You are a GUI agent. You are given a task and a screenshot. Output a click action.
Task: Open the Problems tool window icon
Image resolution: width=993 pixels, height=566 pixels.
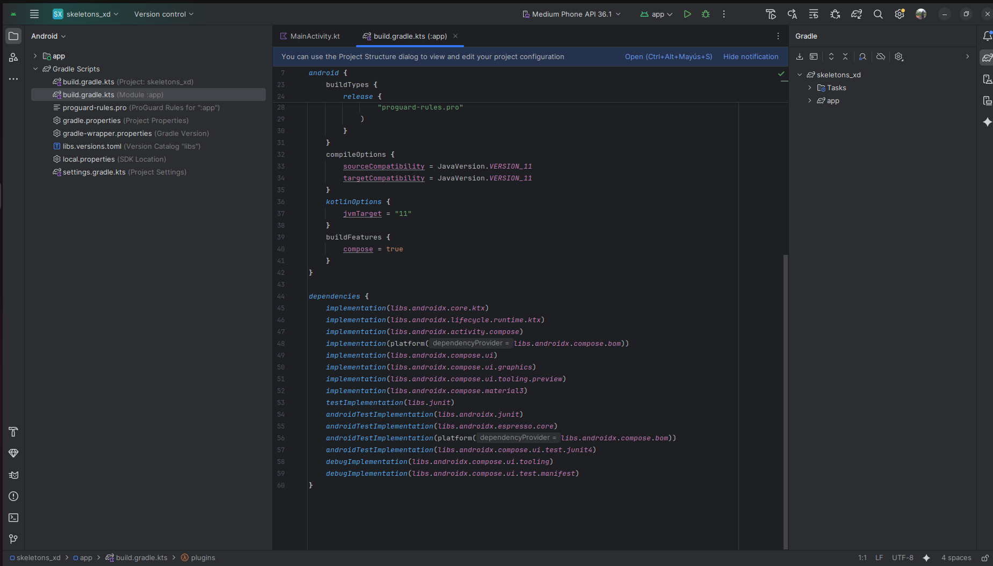[13, 496]
